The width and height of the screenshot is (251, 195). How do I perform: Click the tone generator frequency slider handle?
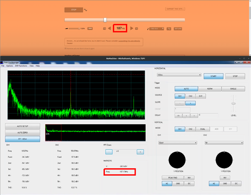[x=105, y=19]
